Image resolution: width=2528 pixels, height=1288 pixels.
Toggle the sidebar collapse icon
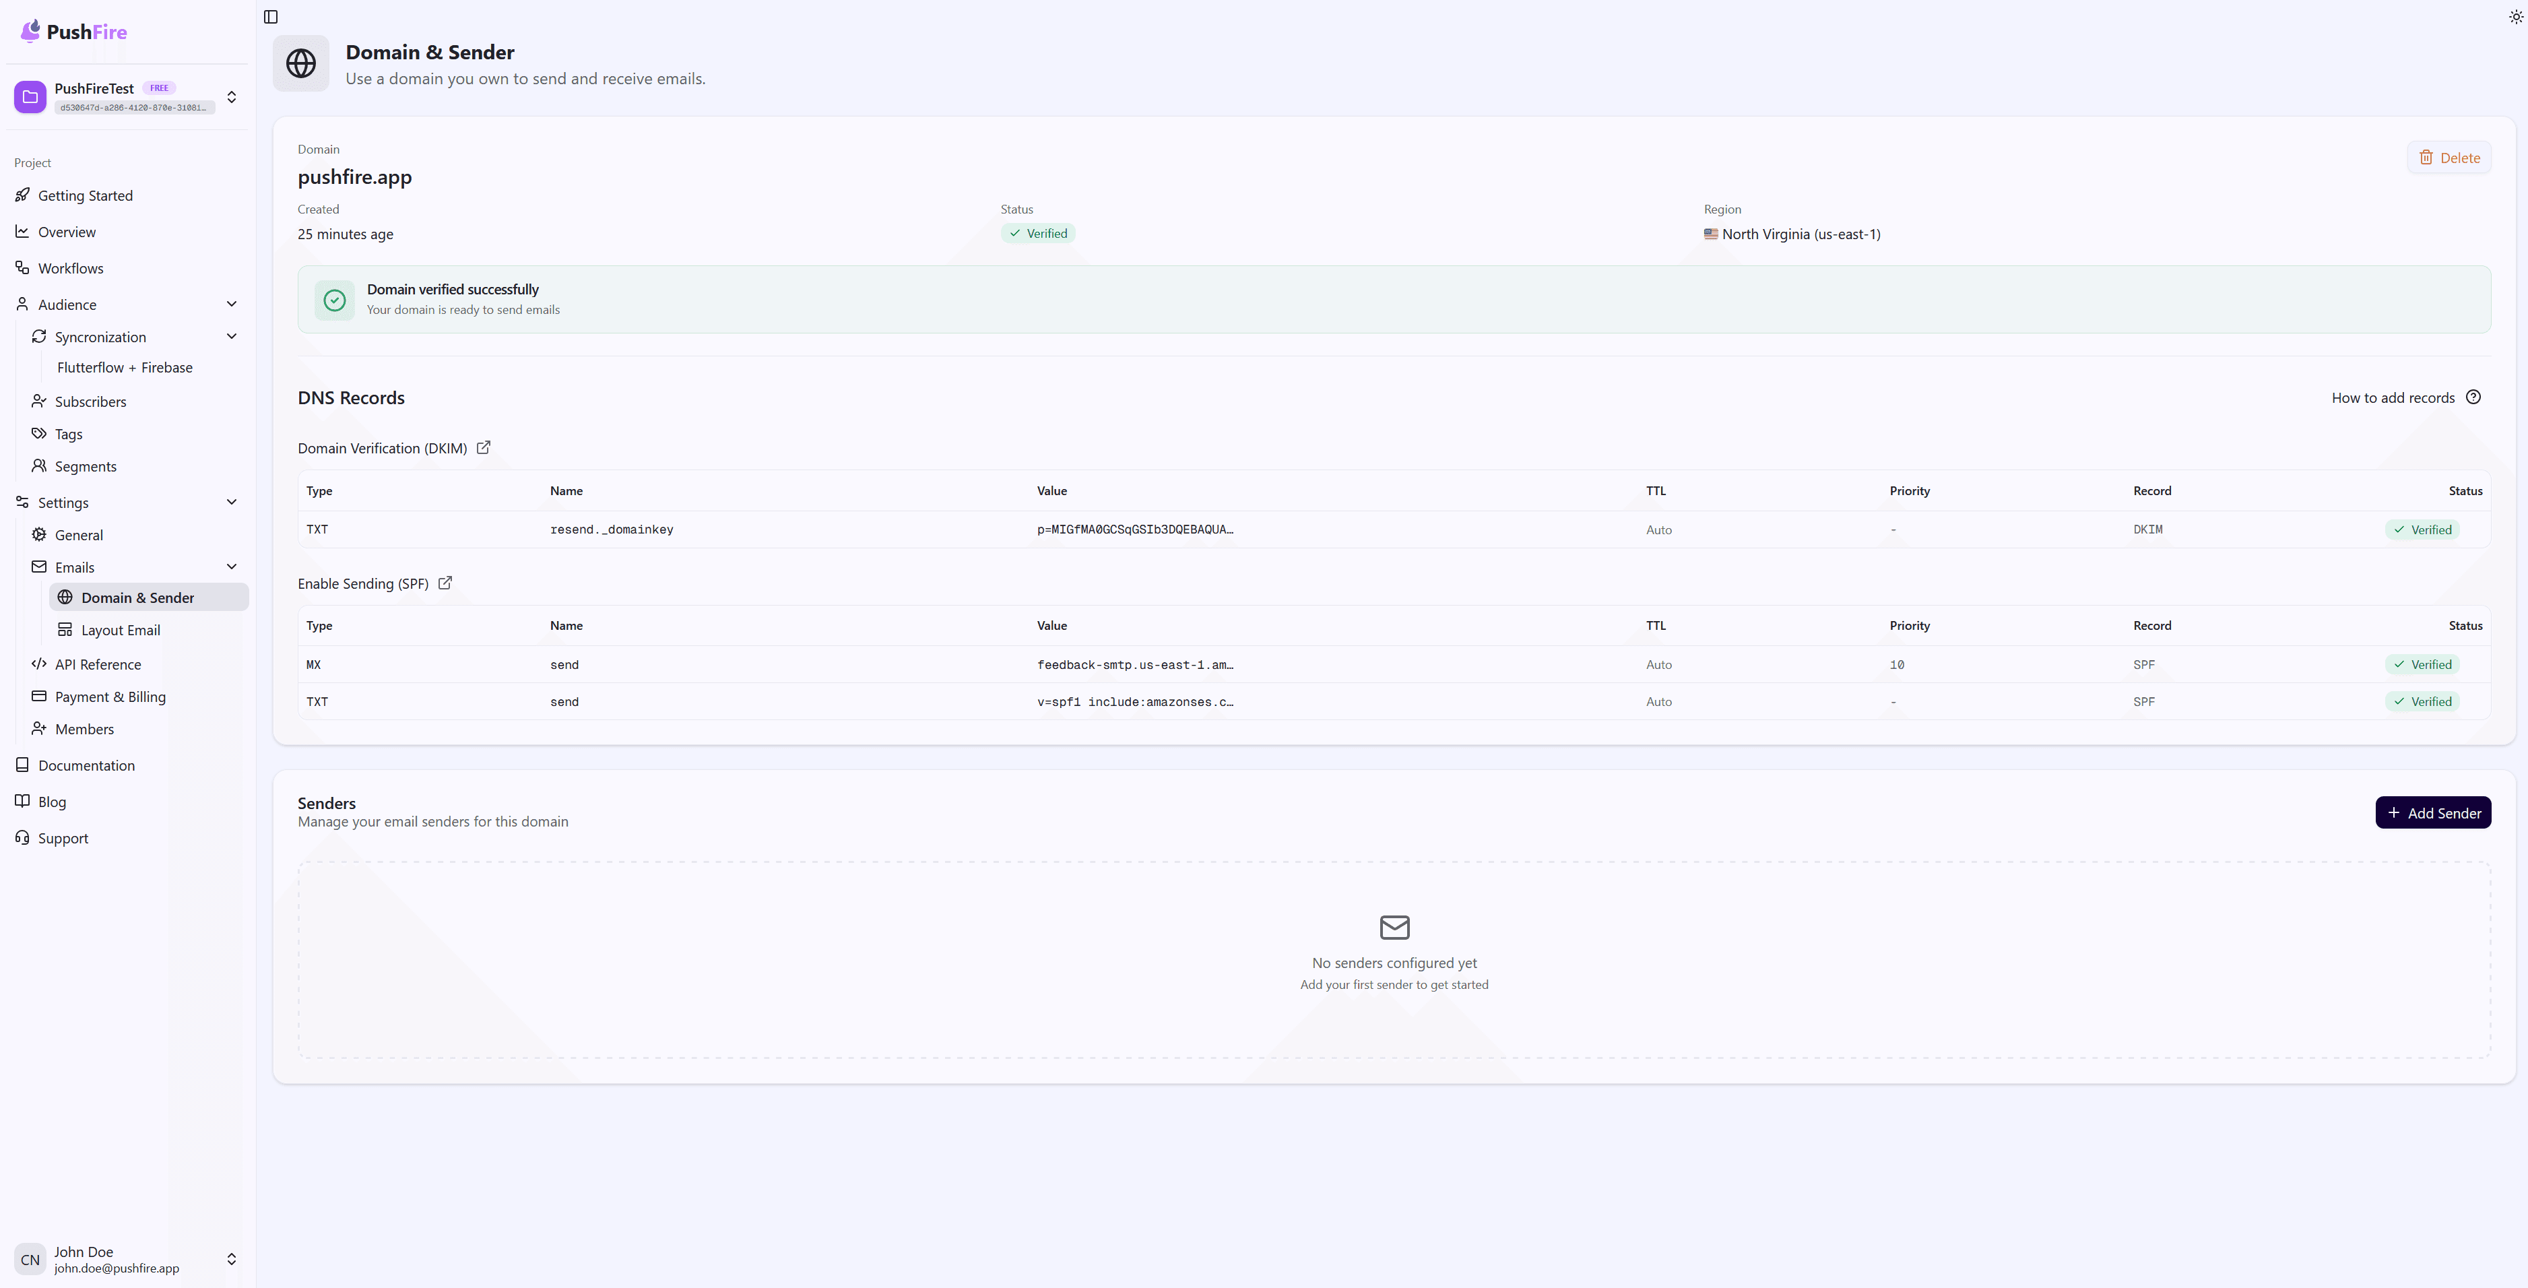pyautogui.click(x=271, y=17)
